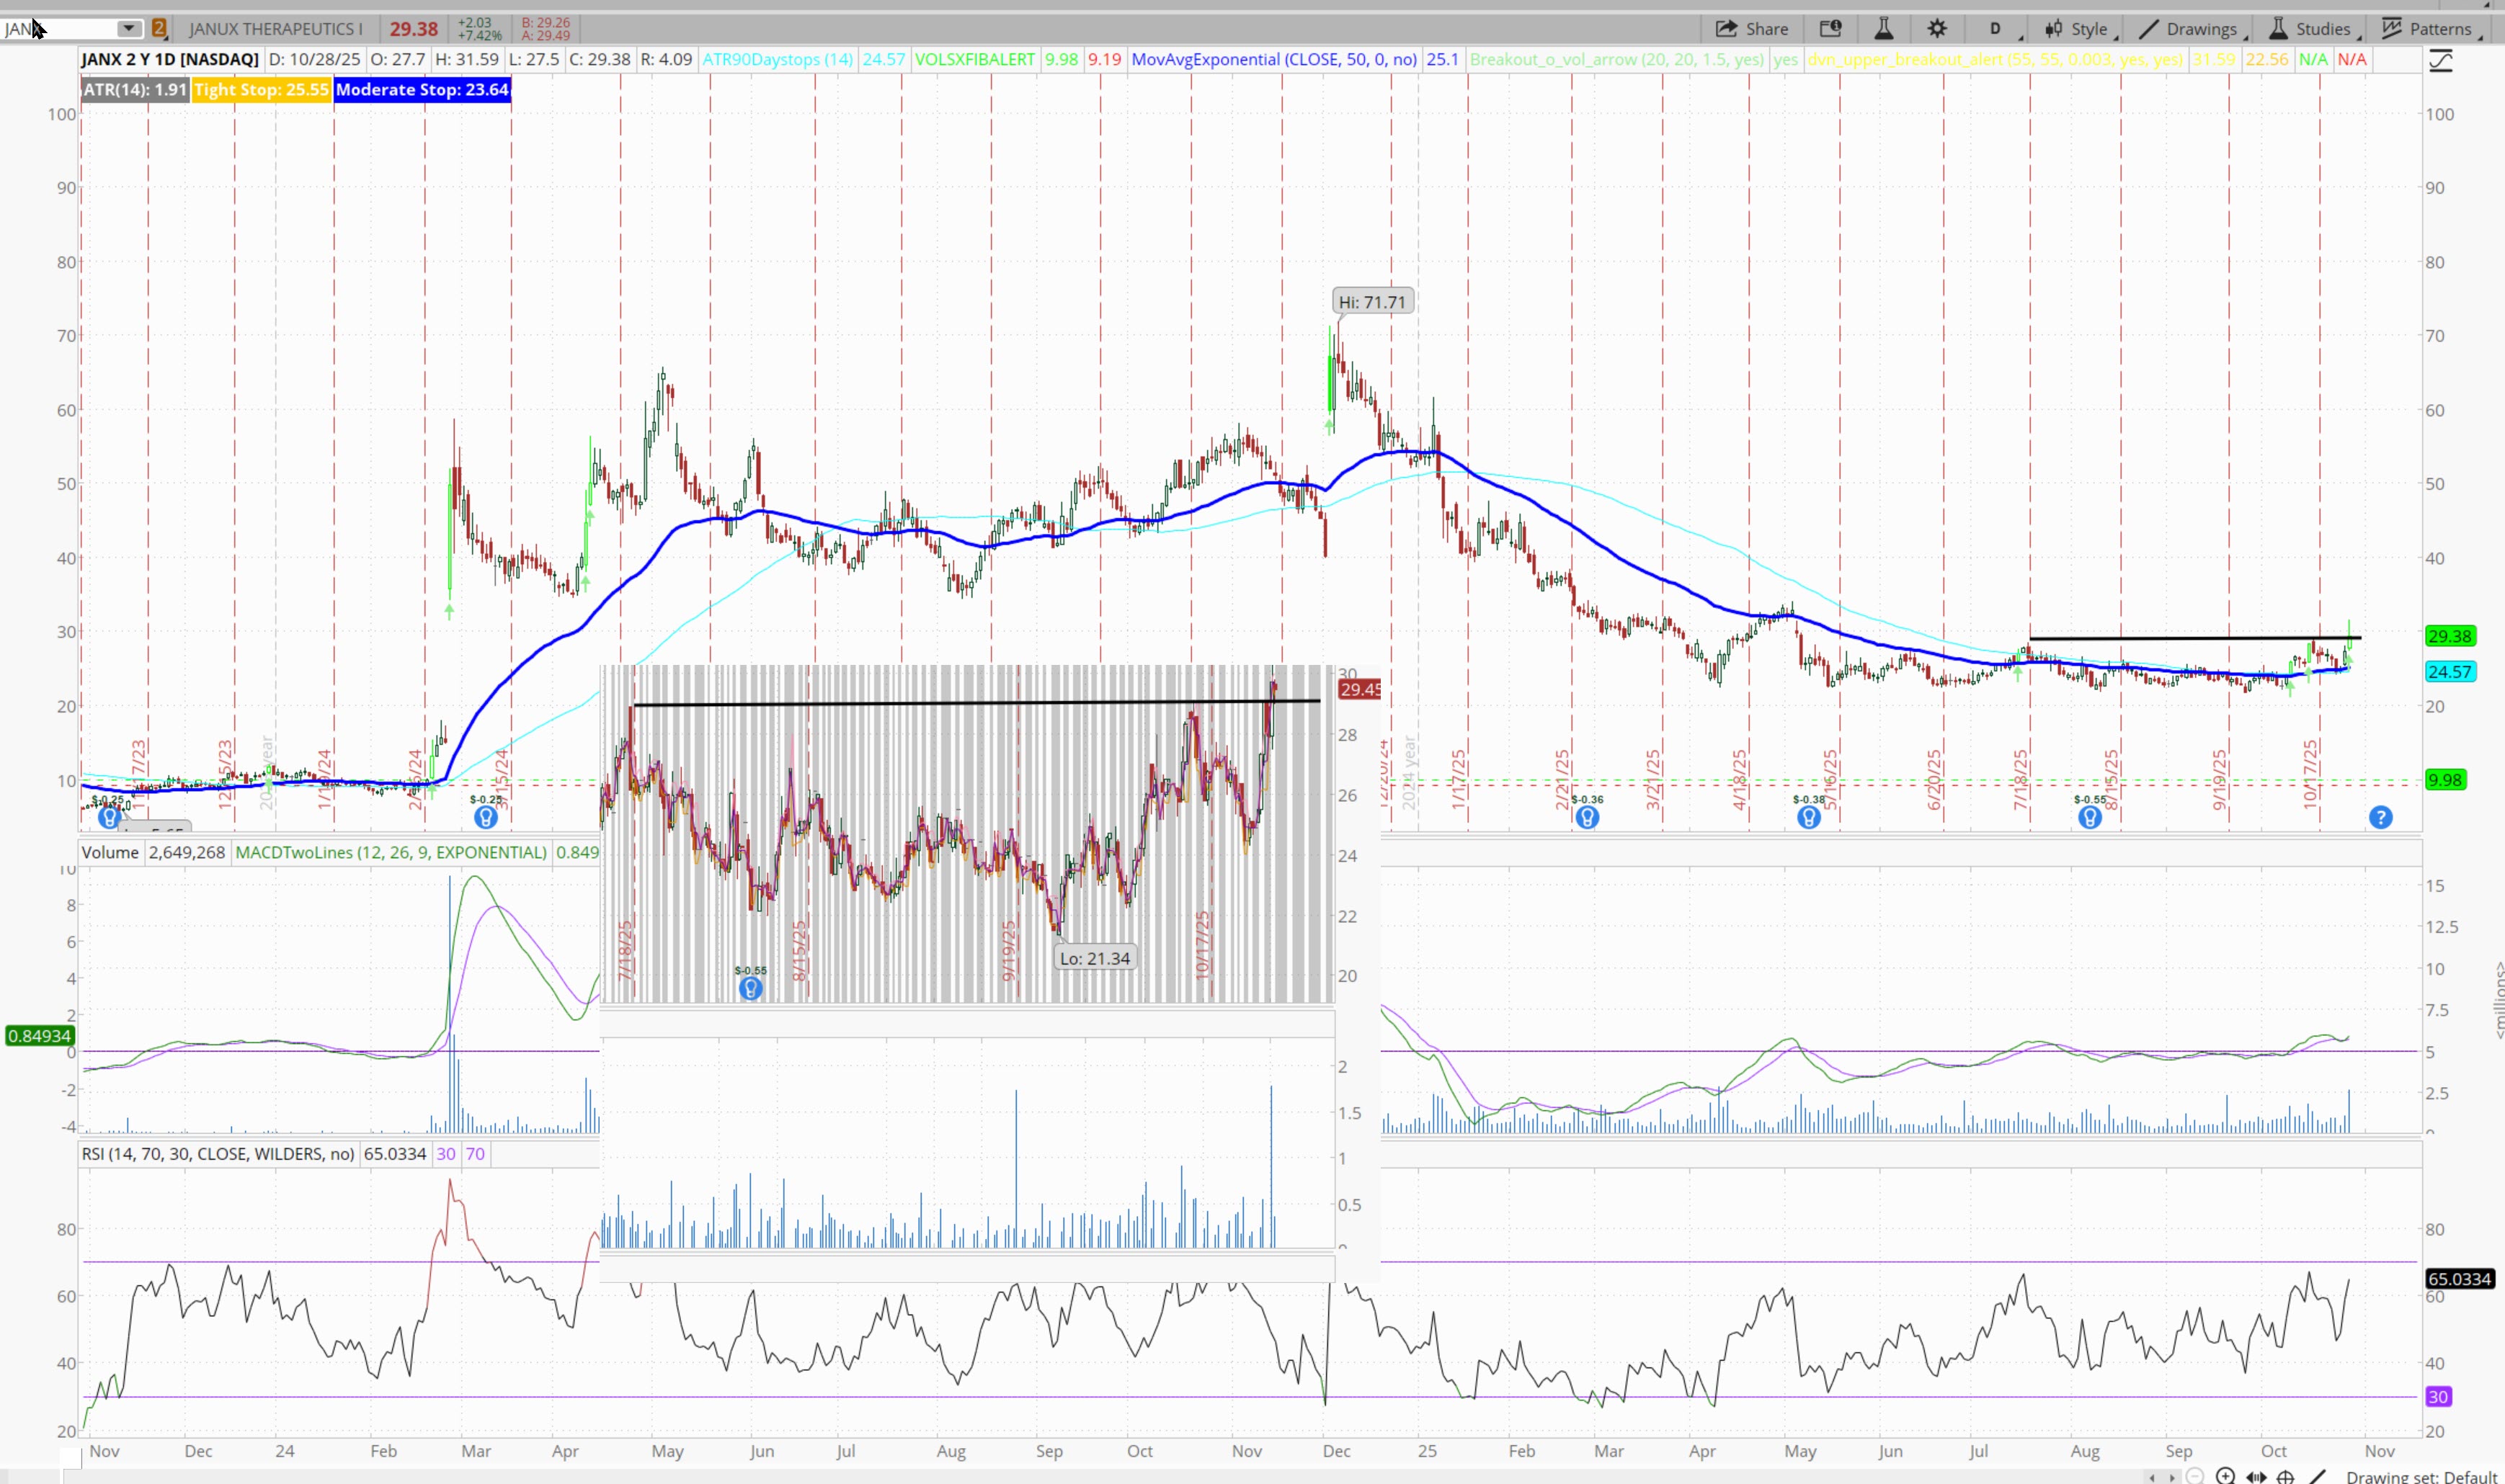Click the blue question mark icon on chart
This screenshot has height=1484, width=2505.
tap(2380, 818)
